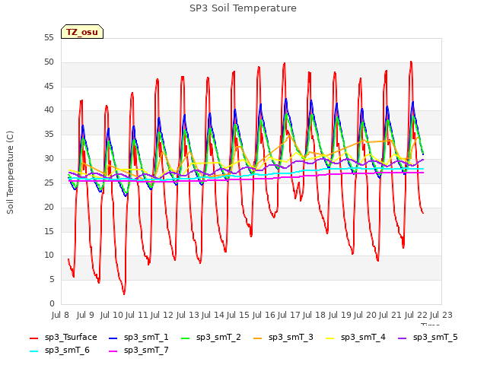Click the 50 y-axis tick label
Screen dimensions: 487x365
[49, 62]
